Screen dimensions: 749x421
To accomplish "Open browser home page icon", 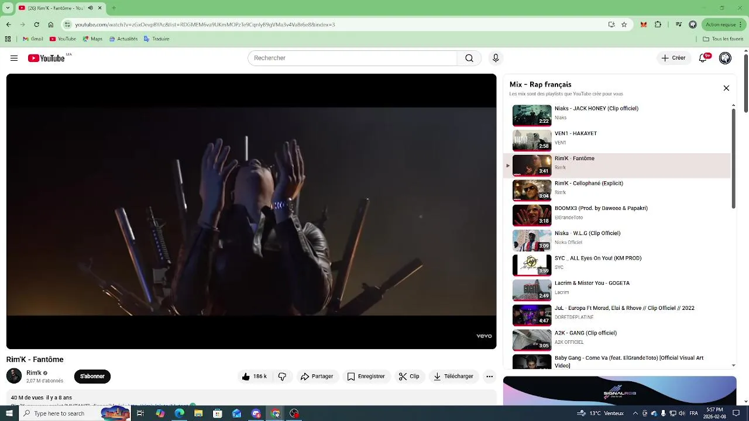I will click(x=50, y=25).
